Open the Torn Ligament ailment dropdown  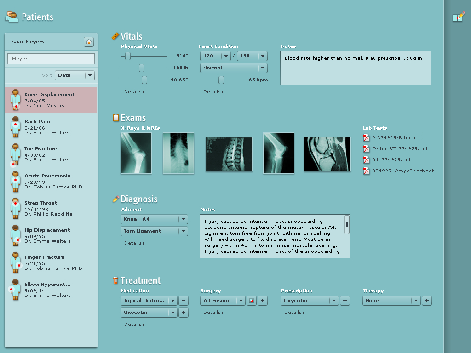(154, 231)
